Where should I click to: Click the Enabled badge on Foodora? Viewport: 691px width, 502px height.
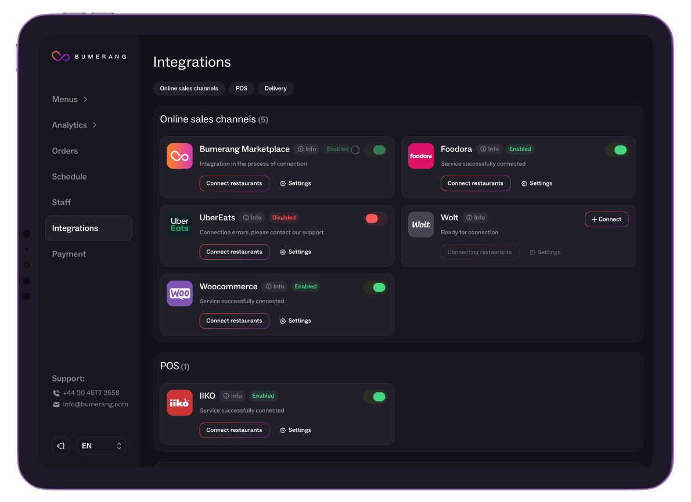click(520, 149)
